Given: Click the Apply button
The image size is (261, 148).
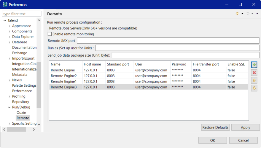Looking at the screenshot, I should point(245,127).
